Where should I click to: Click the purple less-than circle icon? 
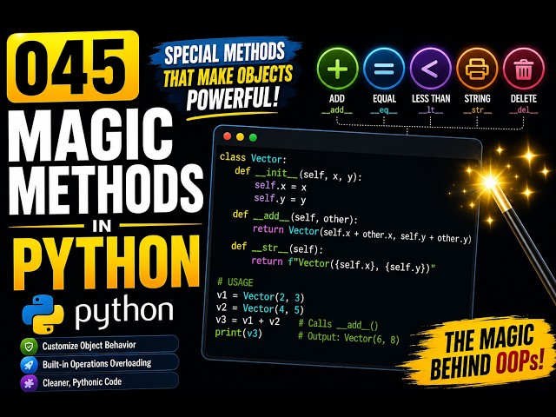click(x=431, y=69)
